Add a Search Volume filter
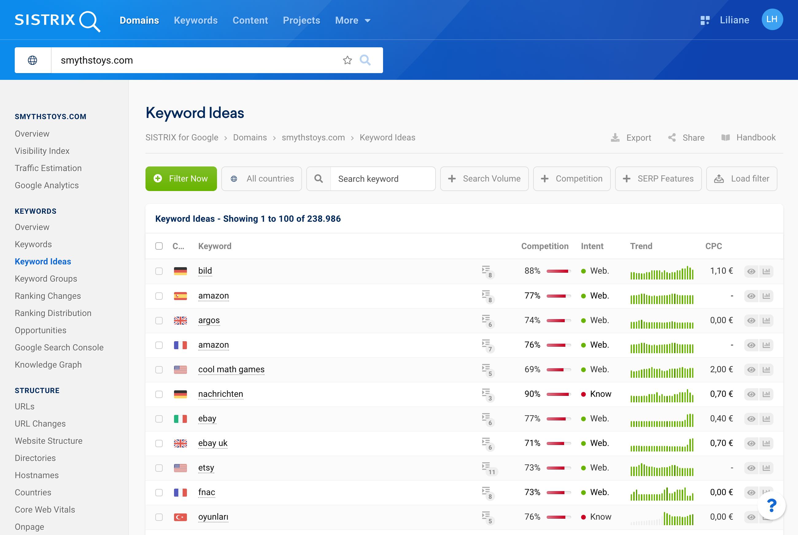Screen dimensions: 798x535 (484, 178)
